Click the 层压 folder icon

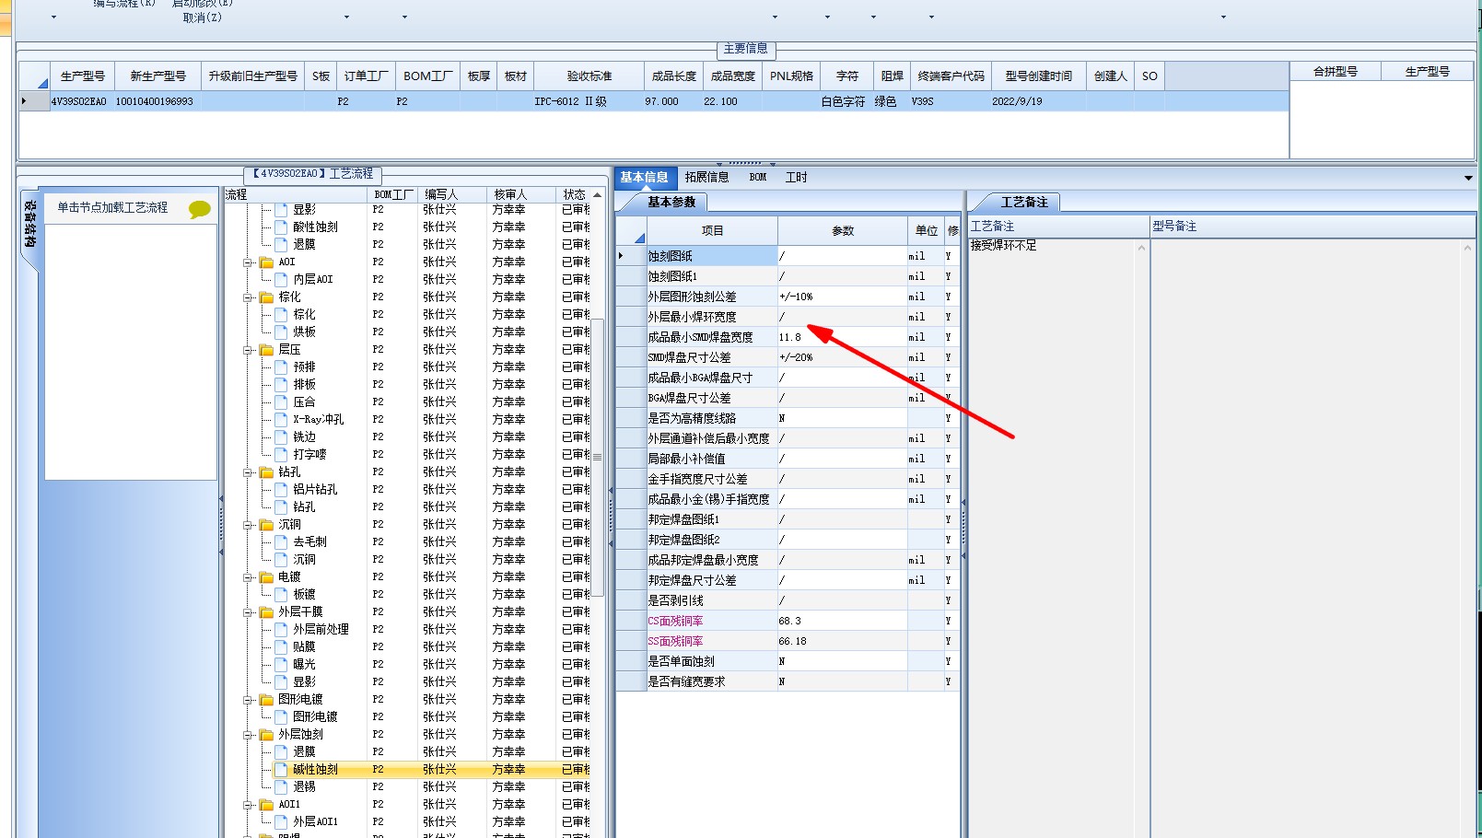[x=266, y=350]
